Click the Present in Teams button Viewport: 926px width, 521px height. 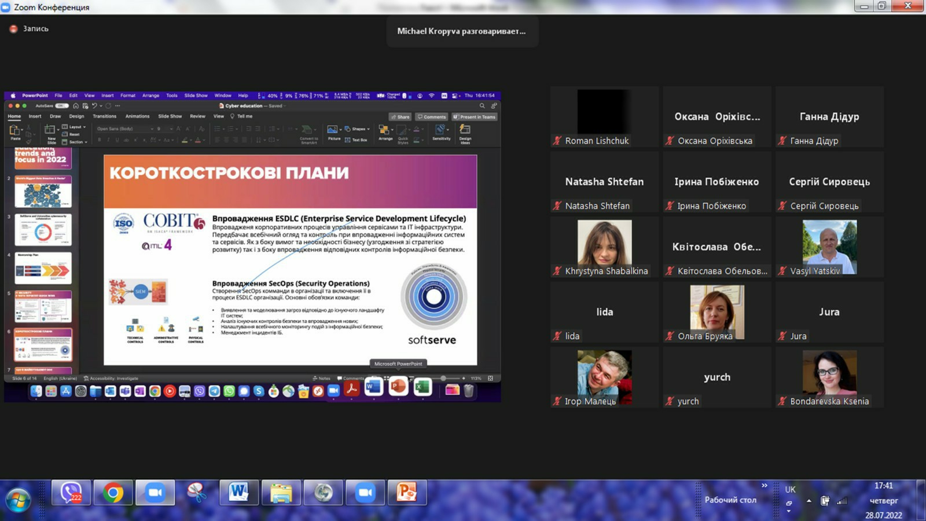point(475,117)
